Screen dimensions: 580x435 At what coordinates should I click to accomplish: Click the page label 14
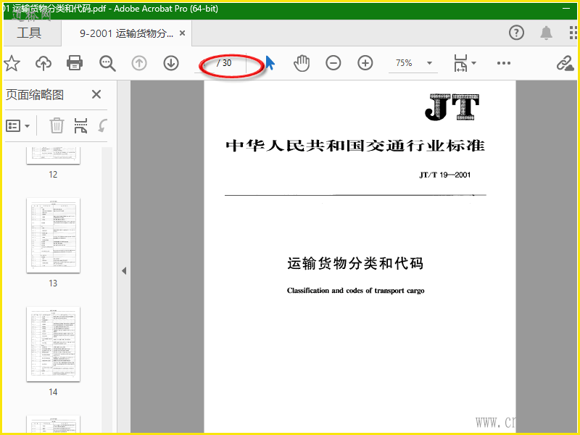click(53, 392)
